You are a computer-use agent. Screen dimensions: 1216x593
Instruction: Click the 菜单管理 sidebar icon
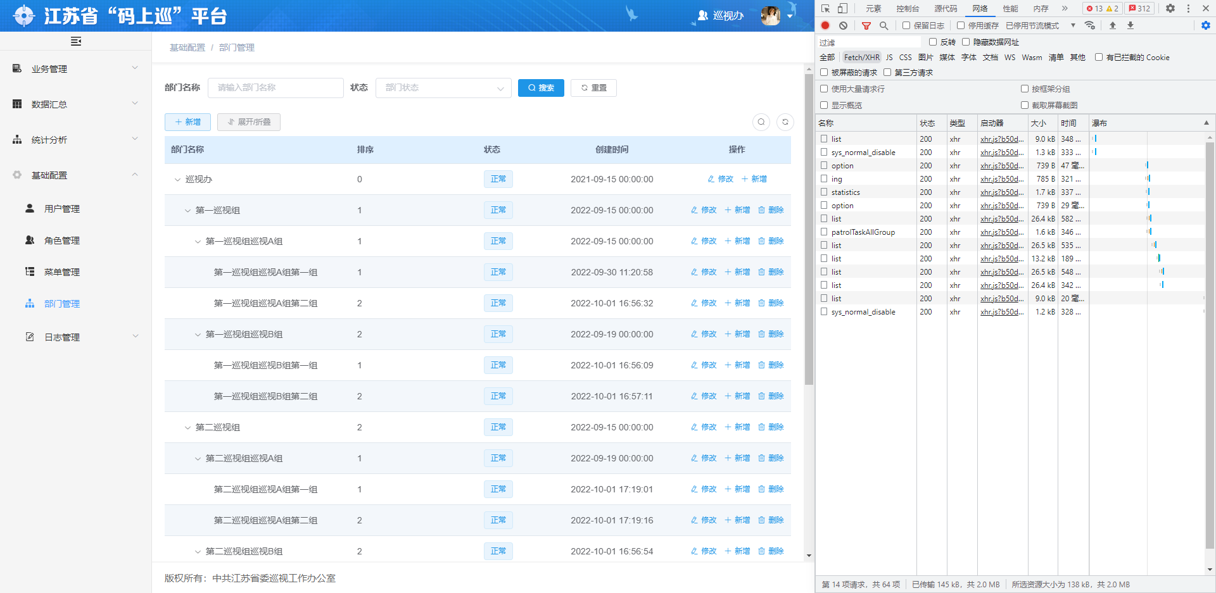pyautogui.click(x=30, y=272)
